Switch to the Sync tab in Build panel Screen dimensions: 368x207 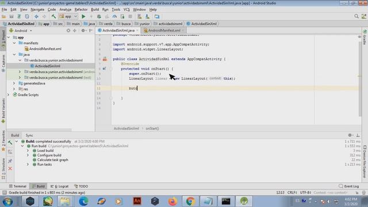pyautogui.click(x=29, y=135)
